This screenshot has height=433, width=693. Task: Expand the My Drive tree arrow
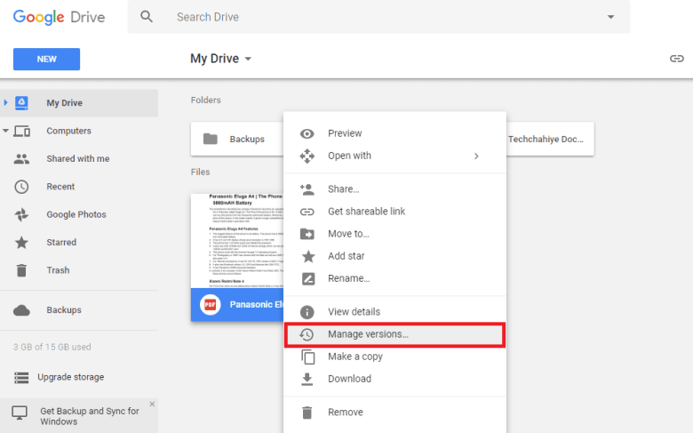click(x=5, y=102)
